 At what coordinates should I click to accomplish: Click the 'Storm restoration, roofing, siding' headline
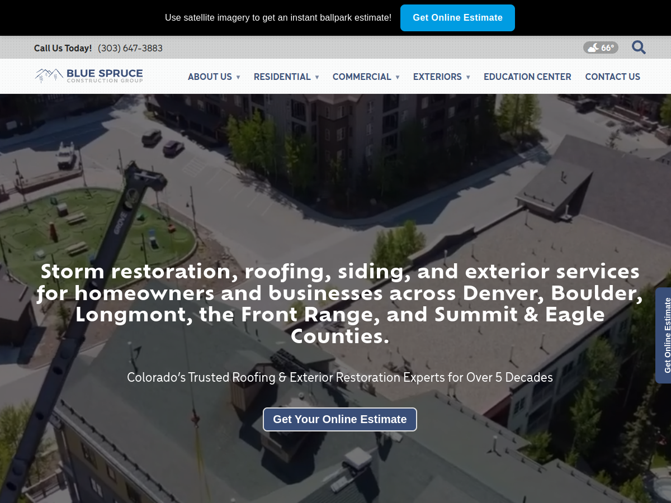340,303
